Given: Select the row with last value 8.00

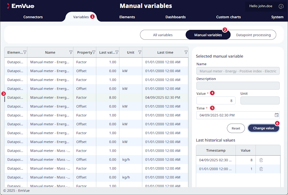Looking at the screenshot, I should pos(96,97).
